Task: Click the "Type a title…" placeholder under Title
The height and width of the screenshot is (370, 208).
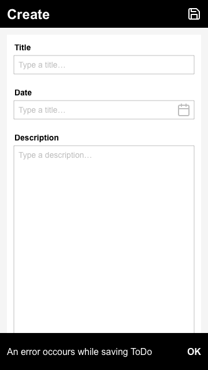Action: [42, 65]
